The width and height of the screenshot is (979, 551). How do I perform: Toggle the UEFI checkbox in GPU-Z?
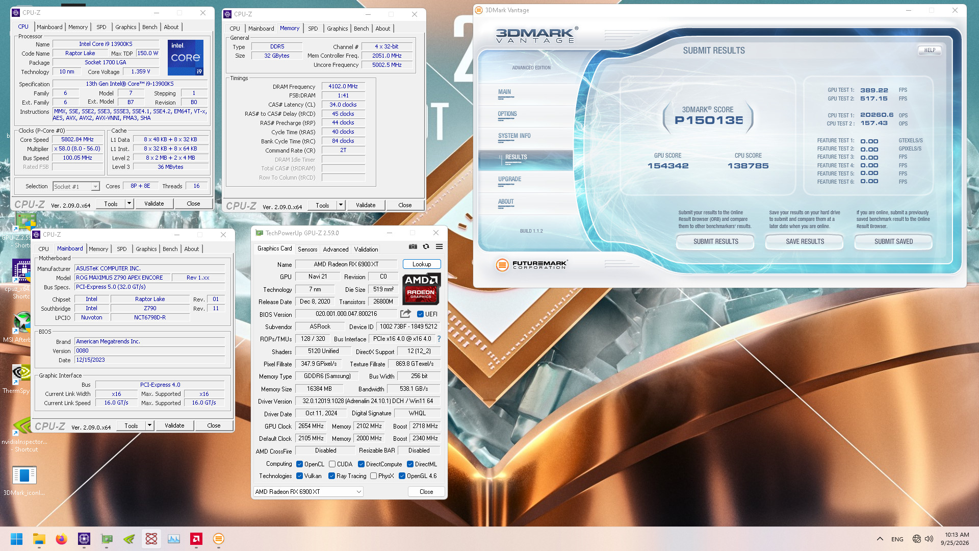420,314
